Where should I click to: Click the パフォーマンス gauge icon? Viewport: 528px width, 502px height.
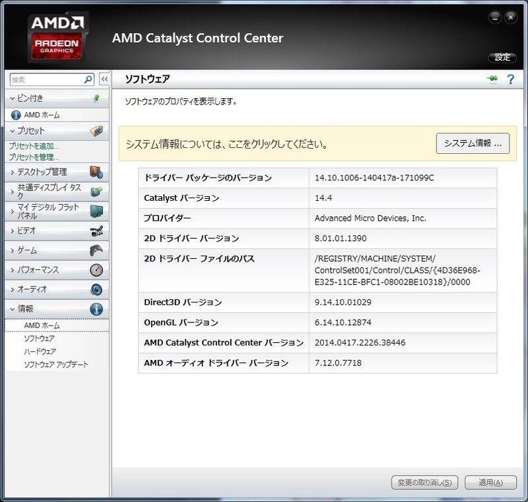tap(96, 270)
